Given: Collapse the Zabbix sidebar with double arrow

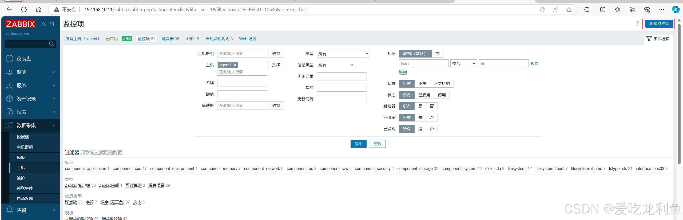Looking at the screenshot, I should [x=44, y=24].
